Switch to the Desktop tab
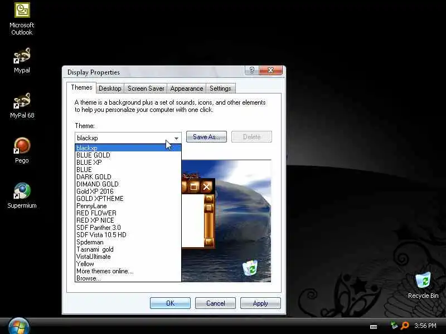 [x=110, y=89]
